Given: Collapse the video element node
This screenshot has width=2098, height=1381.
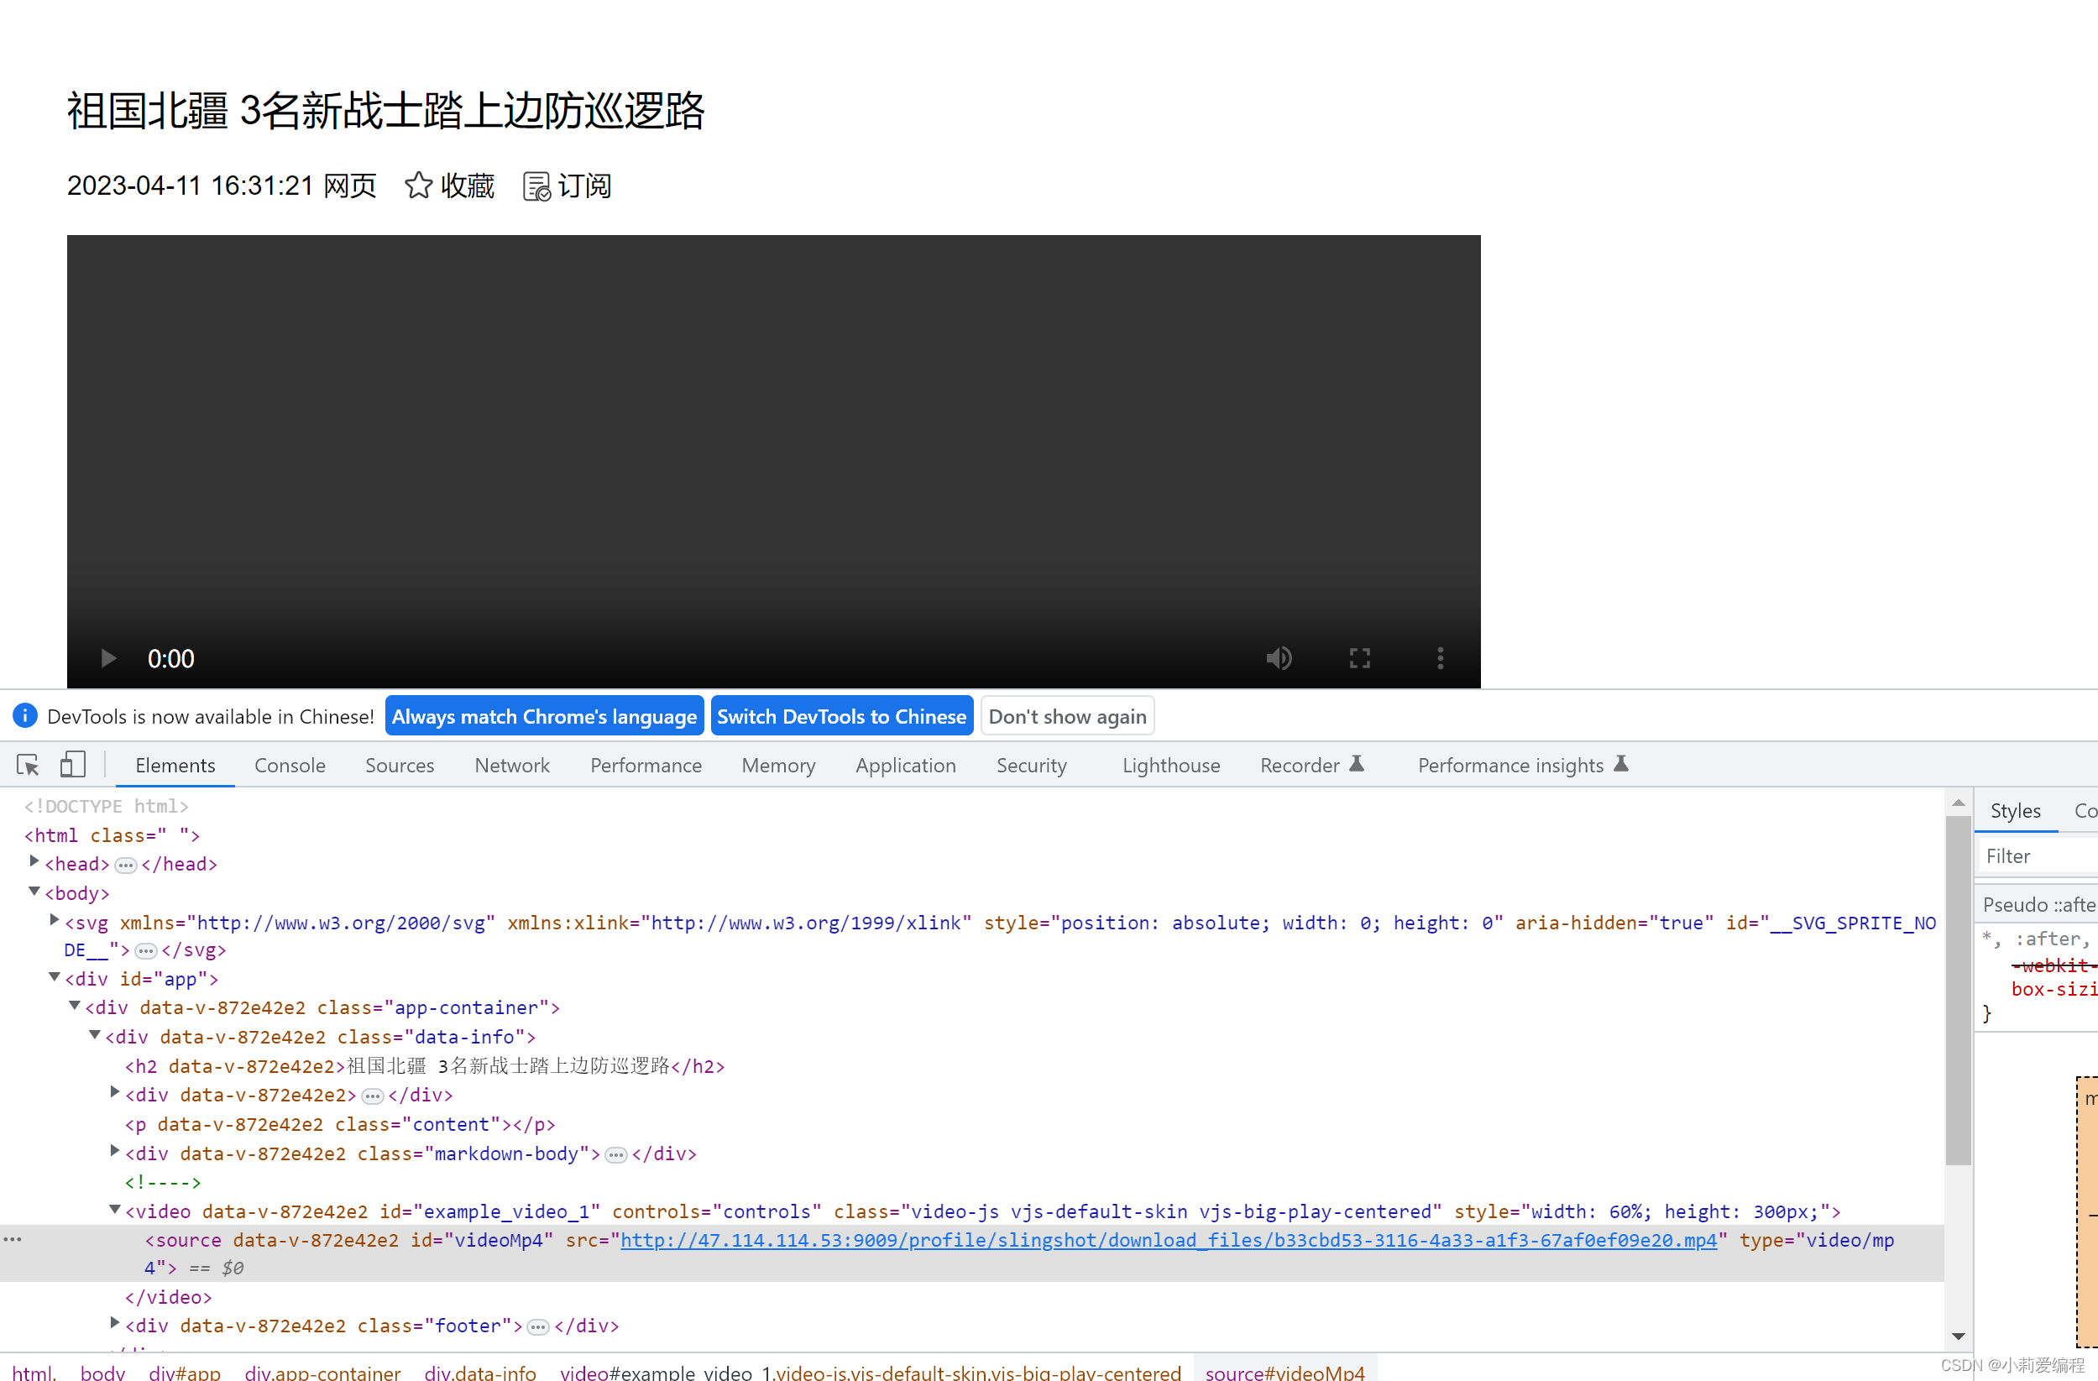Looking at the screenshot, I should [114, 1209].
